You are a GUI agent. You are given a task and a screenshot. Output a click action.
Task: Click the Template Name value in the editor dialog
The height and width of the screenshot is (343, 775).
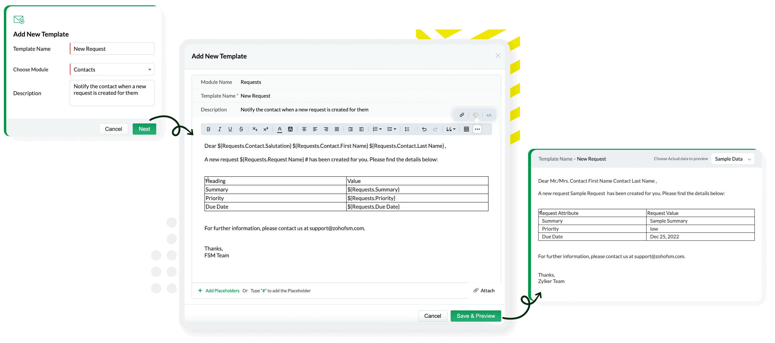255,96
